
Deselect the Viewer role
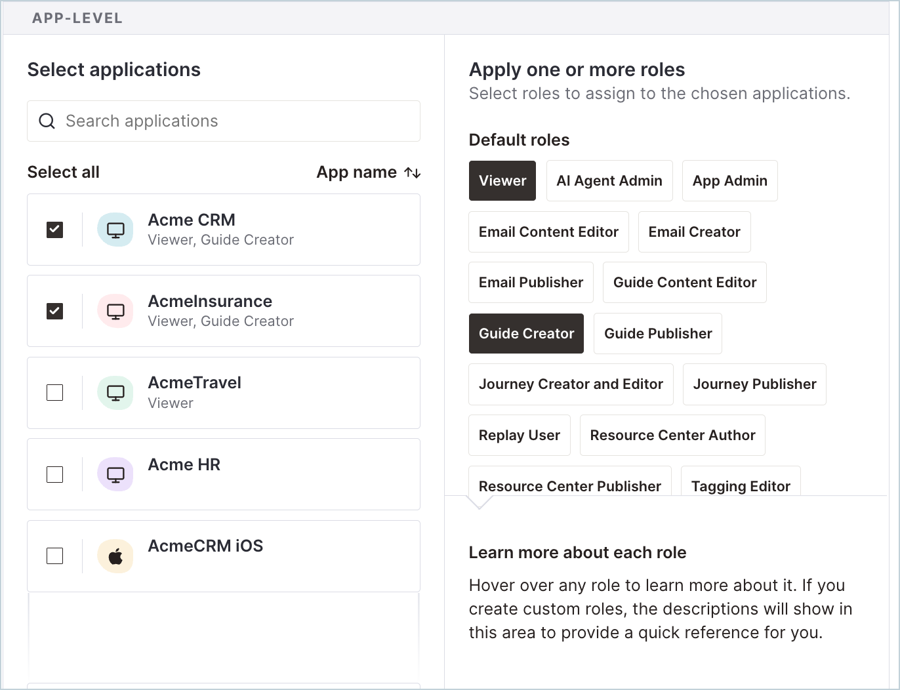502,180
